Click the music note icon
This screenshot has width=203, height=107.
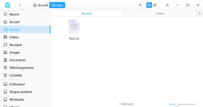pyautogui.click(x=5, y=45)
